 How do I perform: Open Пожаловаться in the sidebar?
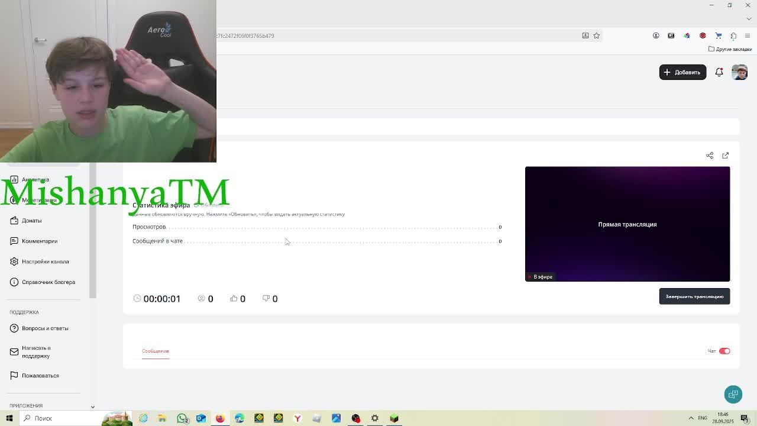(35, 376)
